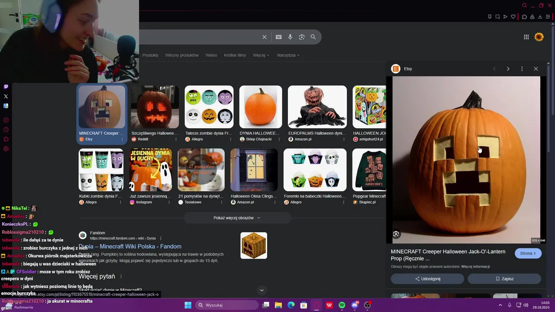Viewport: 555px width, 312px height.
Task: Open the Google apps grid
Action: pyautogui.click(x=526, y=37)
